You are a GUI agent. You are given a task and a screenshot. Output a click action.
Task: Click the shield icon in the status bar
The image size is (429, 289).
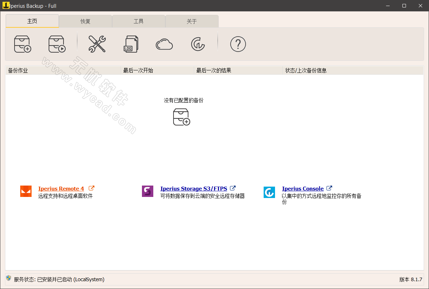click(x=7, y=279)
